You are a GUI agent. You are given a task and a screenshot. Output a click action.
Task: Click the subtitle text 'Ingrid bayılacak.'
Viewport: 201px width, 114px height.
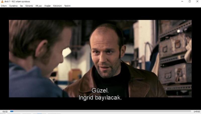click(100, 97)
